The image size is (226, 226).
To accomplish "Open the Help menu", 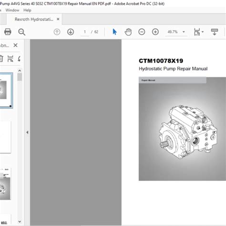I will coord(27,10).
